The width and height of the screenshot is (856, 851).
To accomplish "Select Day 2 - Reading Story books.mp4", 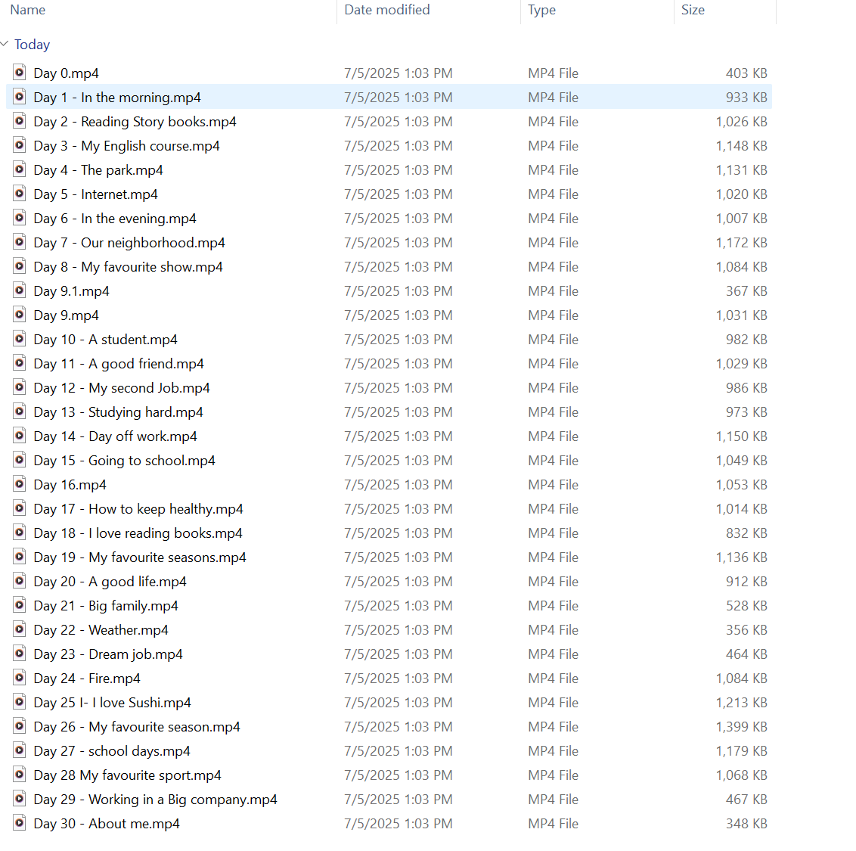I will (x=135, y=122).
